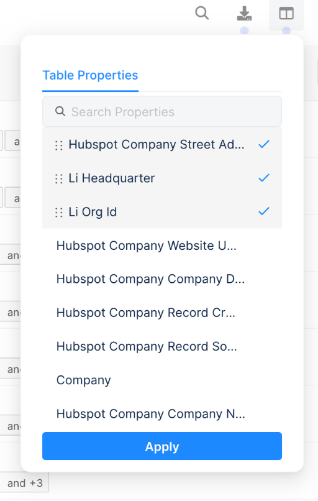Switch to the Table Properties tab
Screen dimensions: 318x501
coord(90,76)
